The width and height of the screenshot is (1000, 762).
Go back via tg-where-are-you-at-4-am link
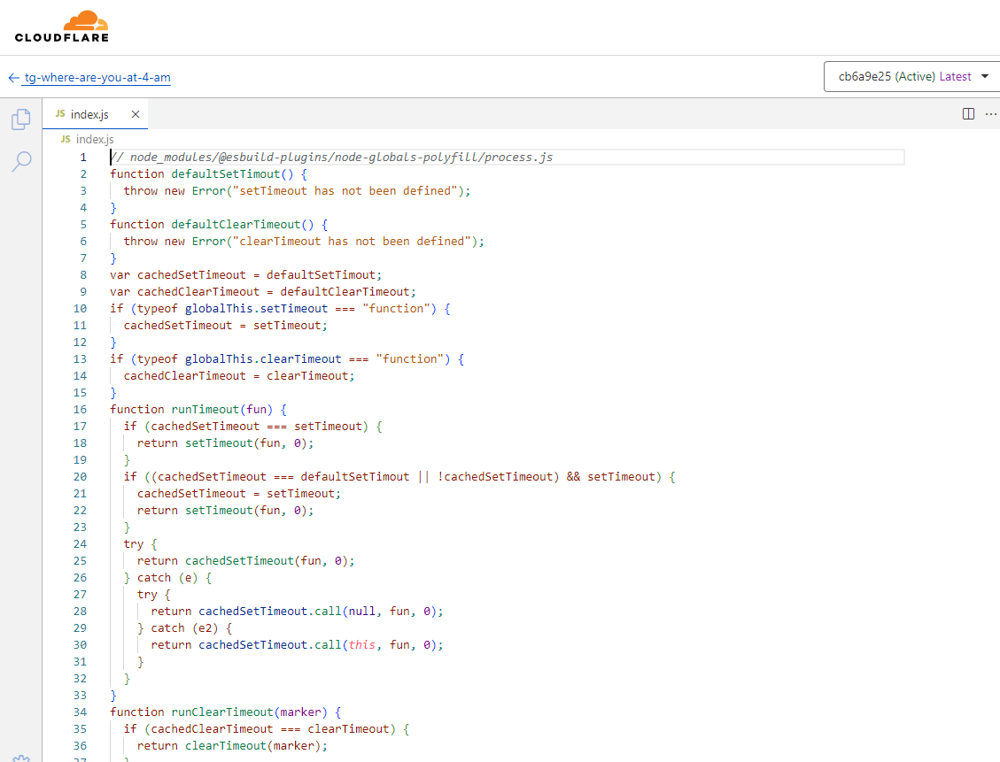coord(97,78)
